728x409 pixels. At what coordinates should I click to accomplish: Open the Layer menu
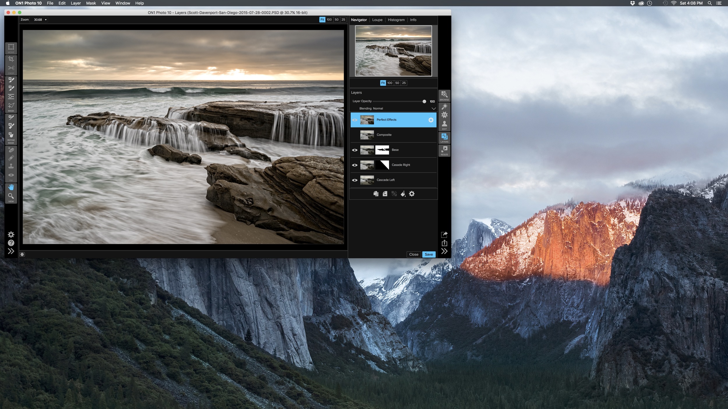click(76, 3)
